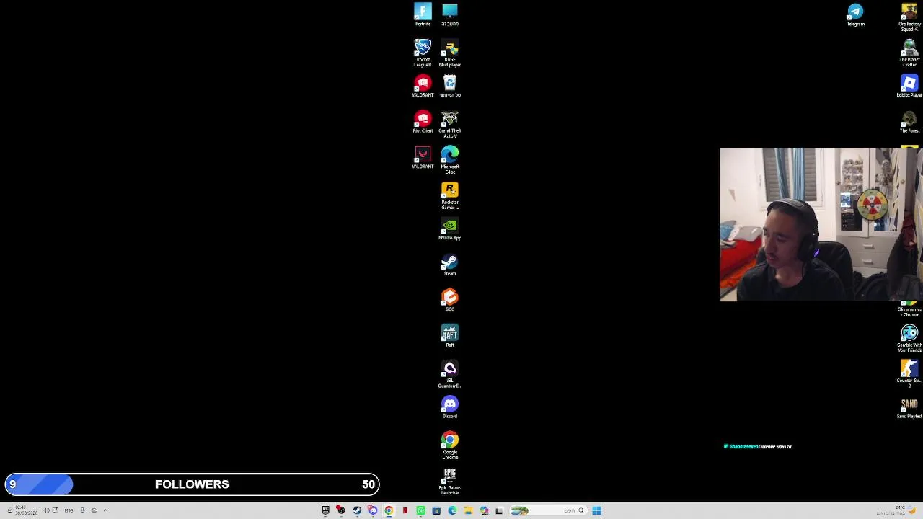923x519 pixels.
Task: Launch Google Chrome from the desktop
Action: point(450,446)
